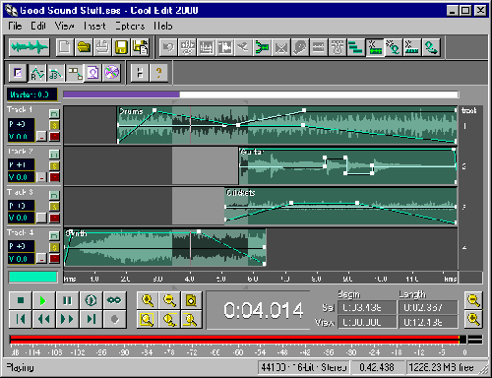492x378 pixels.
Task: Open Track 1 device selector small button
Action: 41,136
